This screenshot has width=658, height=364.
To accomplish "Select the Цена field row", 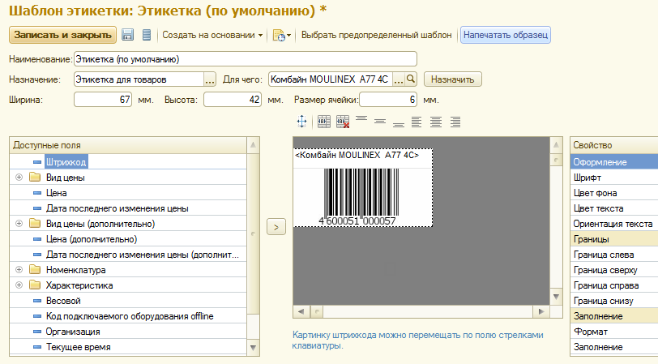I will pyautogui.click(x=128, y=193).
